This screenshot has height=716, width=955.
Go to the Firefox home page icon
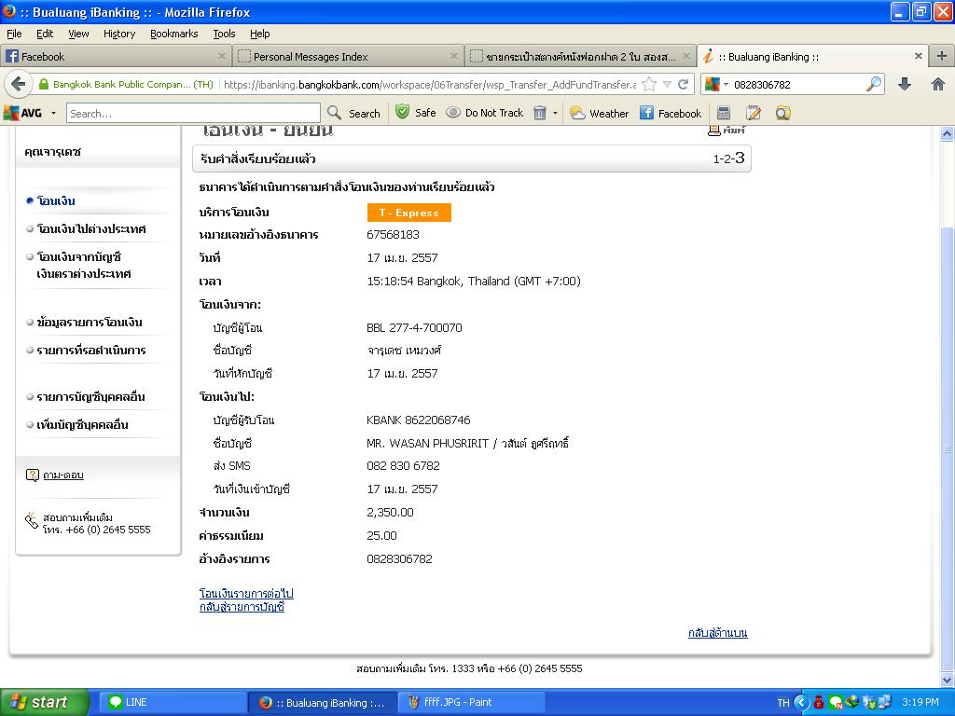[938, 84]
